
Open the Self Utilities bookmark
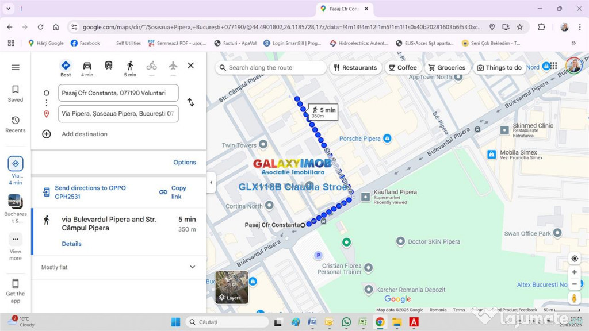point(128,43)
